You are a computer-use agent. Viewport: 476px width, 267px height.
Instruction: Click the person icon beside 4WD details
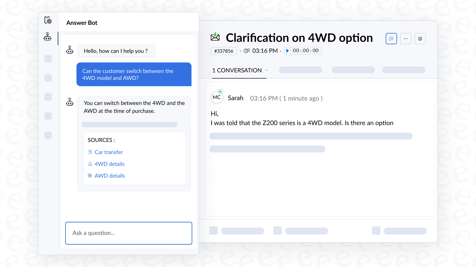[x=90, y=164]
